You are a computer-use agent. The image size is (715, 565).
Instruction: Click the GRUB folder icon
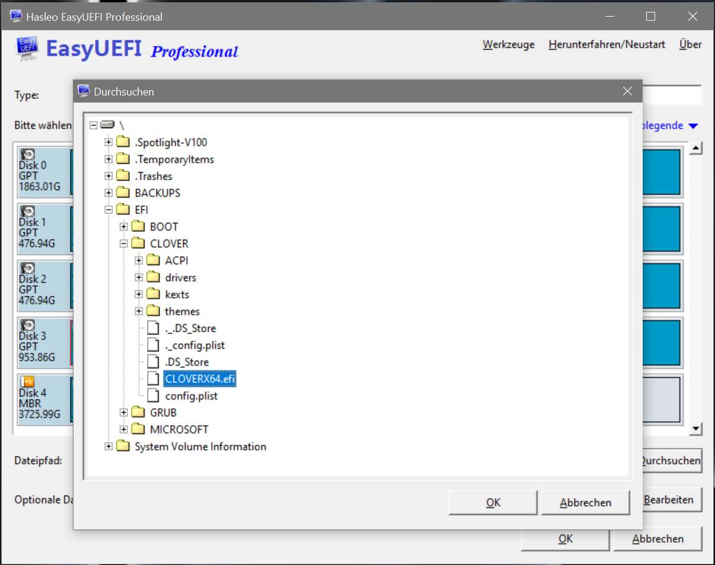tap(138, 413)
